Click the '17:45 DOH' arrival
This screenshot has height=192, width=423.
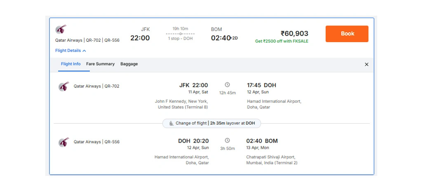pyautogui.click(x=261, y=85)
